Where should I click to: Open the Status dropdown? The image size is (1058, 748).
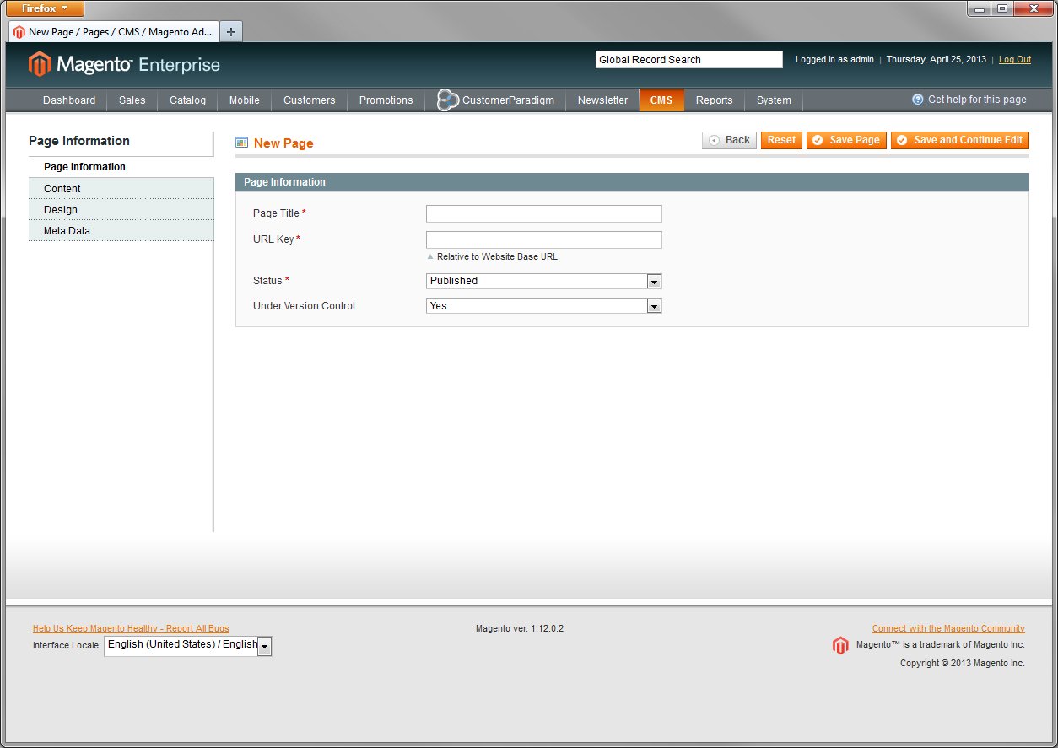point(543,281)
